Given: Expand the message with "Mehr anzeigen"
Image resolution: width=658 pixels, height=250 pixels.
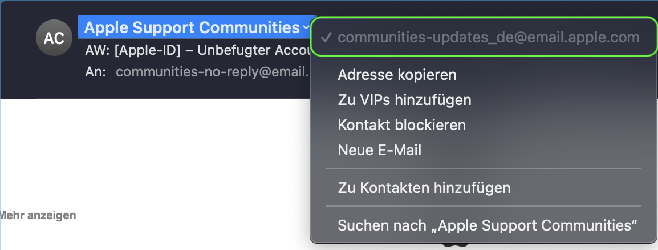Looking at the screenshot, I should pyautogui.click(x=38, y=216).
